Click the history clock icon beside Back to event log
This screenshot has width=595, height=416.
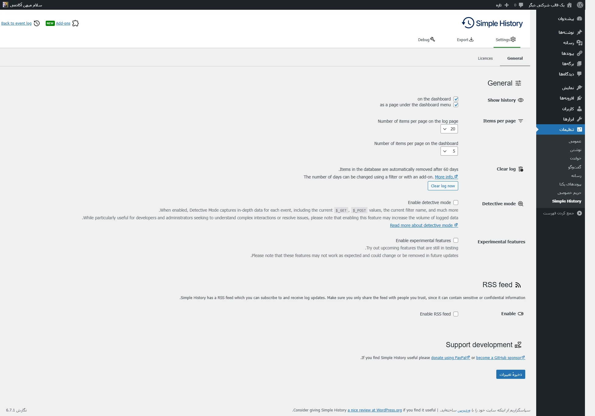pos(37,23)
